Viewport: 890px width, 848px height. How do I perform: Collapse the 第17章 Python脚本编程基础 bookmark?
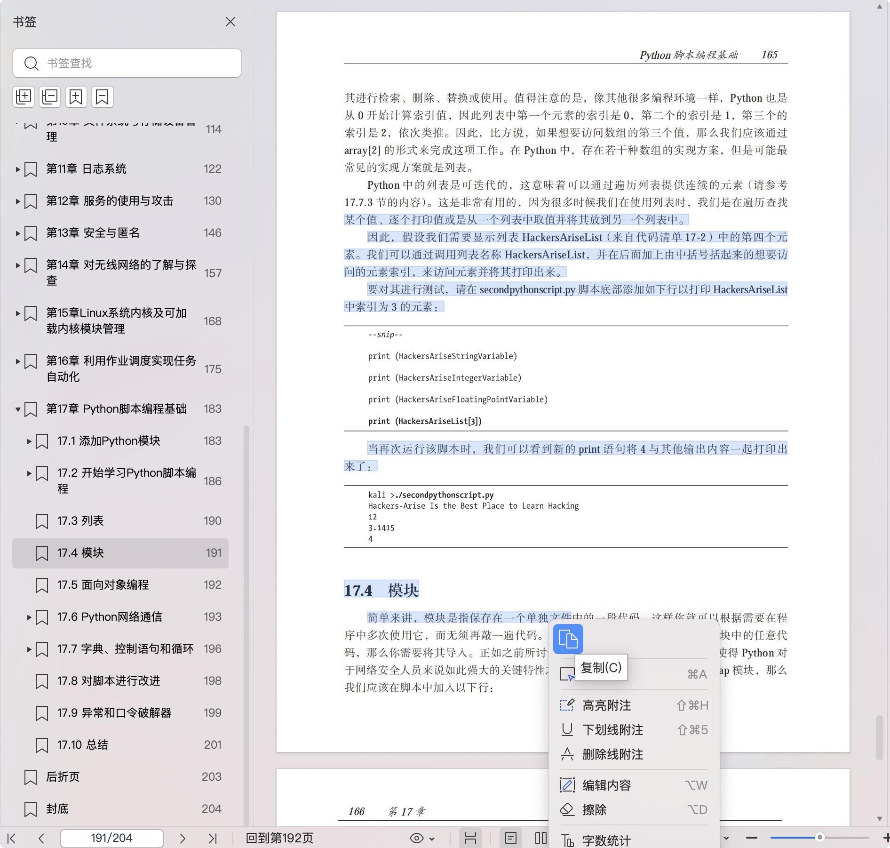[18, 409]
